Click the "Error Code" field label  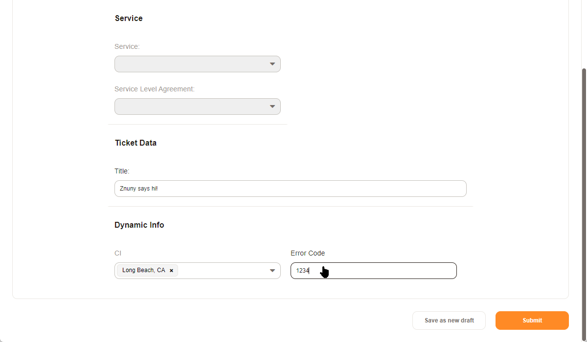tap(308, 253)
